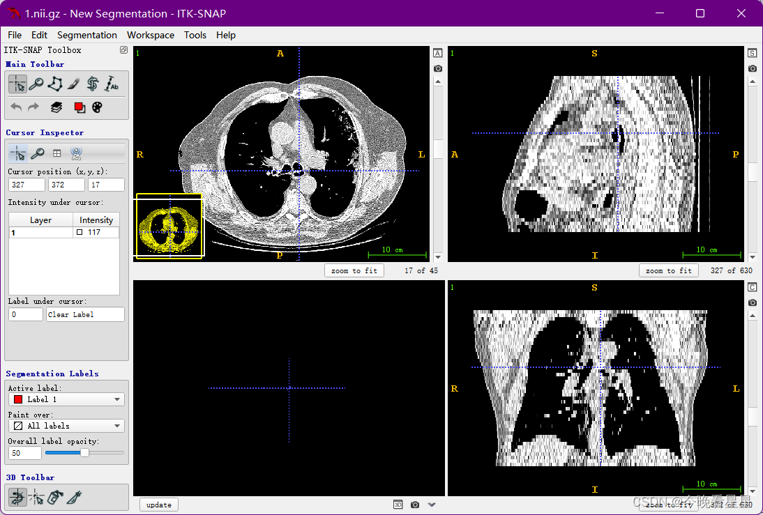Select the Annotation tool
The height and width of the screenshot is (515, 763).
coord(112,84)
